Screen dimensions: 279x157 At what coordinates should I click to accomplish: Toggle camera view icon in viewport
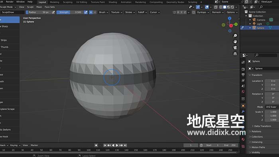(235, 48)
